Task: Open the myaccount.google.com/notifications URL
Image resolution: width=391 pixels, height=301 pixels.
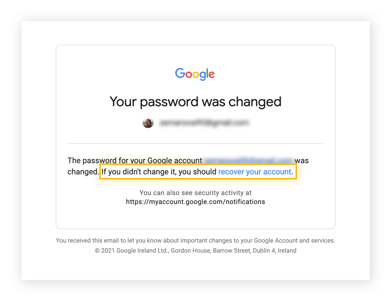Action: point(195,202)
